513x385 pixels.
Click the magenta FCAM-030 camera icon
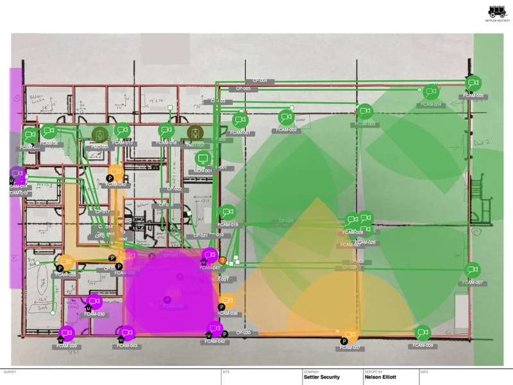point(94,302)
